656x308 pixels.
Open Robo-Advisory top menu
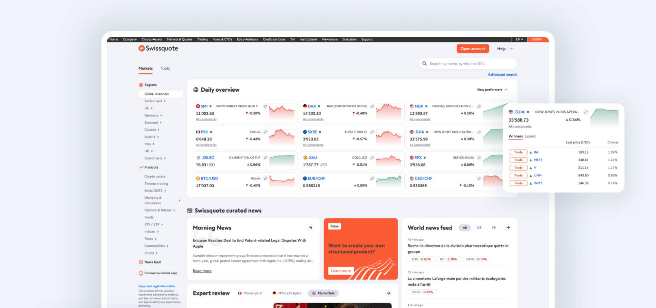point(247,39)
